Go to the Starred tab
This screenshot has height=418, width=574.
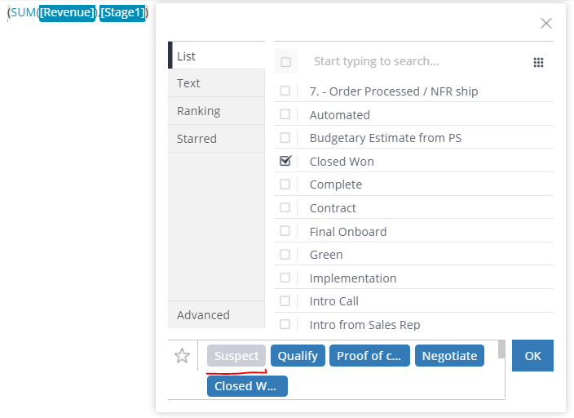point(216,139)
